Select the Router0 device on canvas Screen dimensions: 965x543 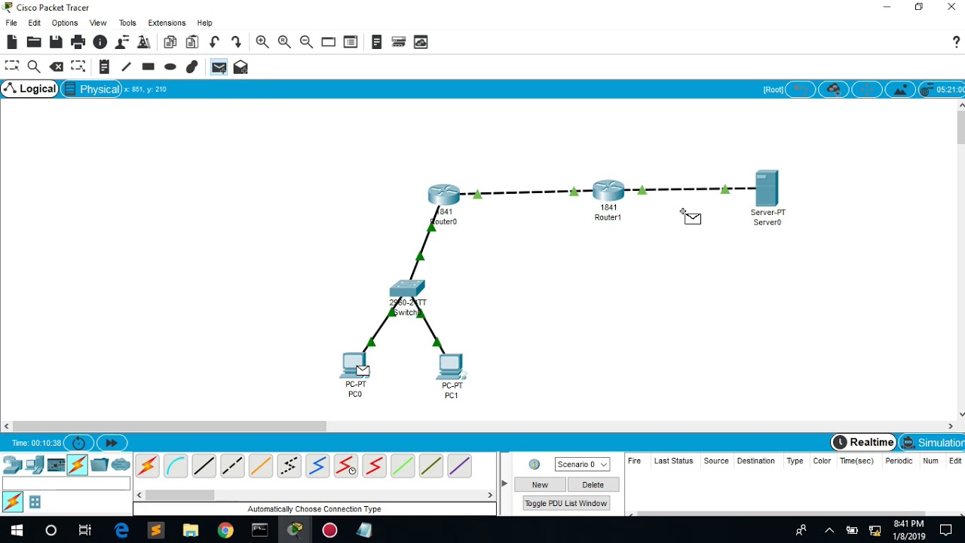(443, 195)
